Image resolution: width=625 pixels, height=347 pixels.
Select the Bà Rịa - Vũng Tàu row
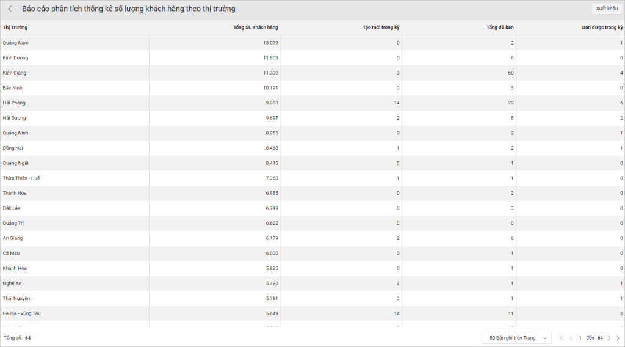click(x=312, y=313)
